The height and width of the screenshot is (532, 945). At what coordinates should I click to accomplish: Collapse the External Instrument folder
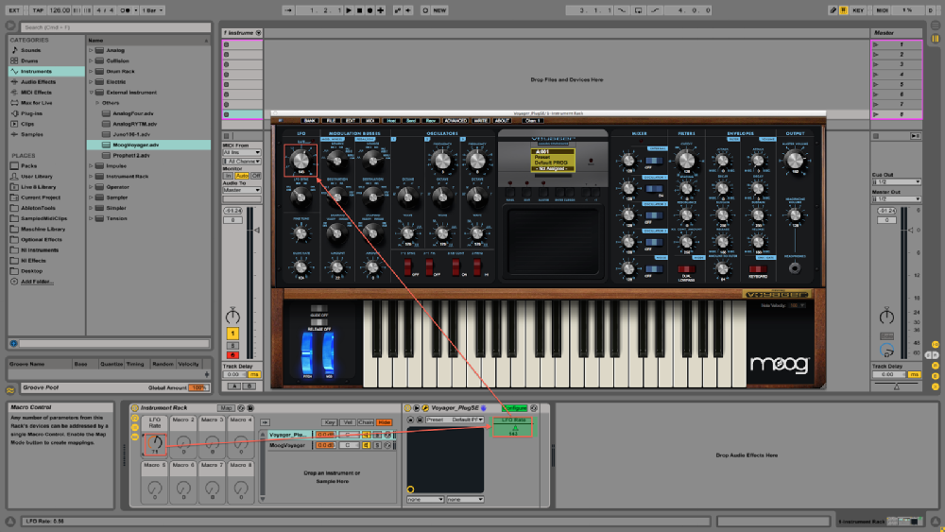pos(92,93)
